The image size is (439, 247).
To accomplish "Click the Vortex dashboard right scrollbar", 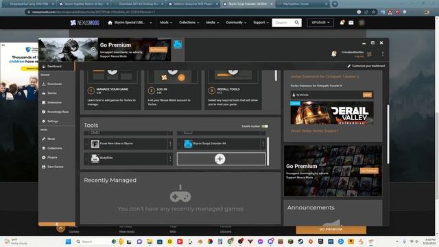I will pos(388,134).
